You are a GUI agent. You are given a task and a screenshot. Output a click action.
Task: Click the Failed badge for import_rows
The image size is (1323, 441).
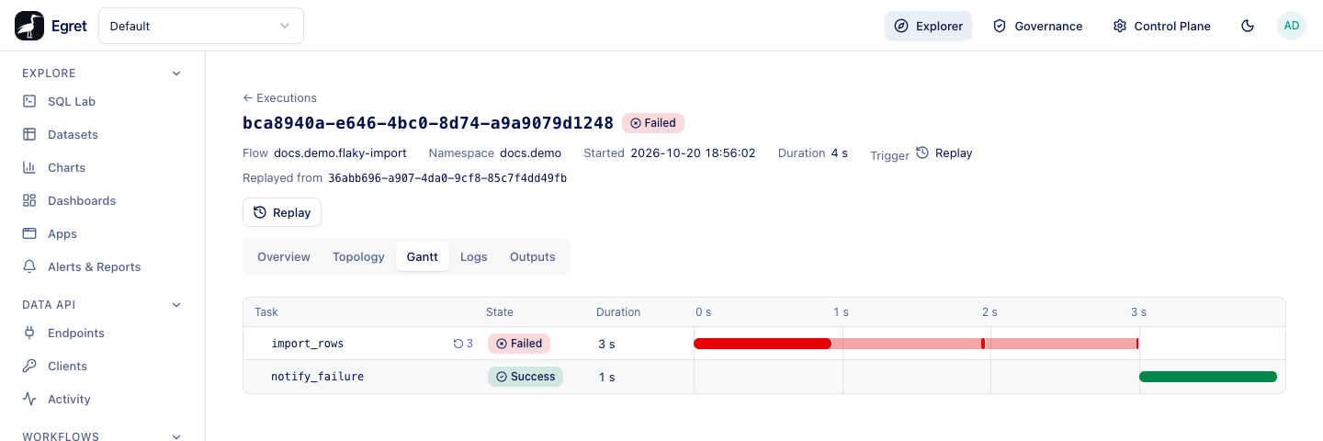(519, 344)
